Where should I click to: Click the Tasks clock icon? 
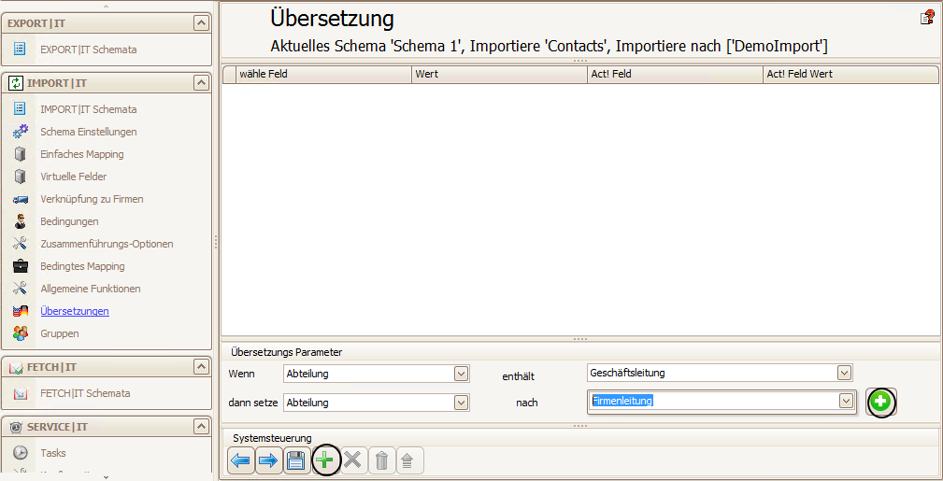21,453
